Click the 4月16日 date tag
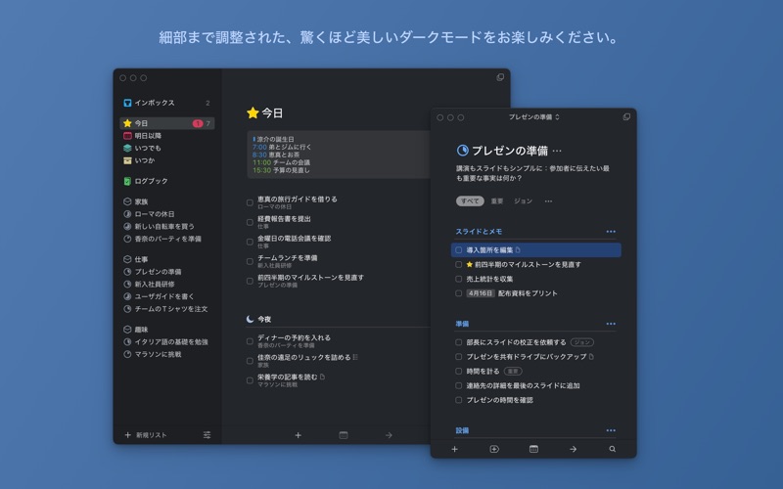Screen dimensions: 783x489 (x=481, y=293)
